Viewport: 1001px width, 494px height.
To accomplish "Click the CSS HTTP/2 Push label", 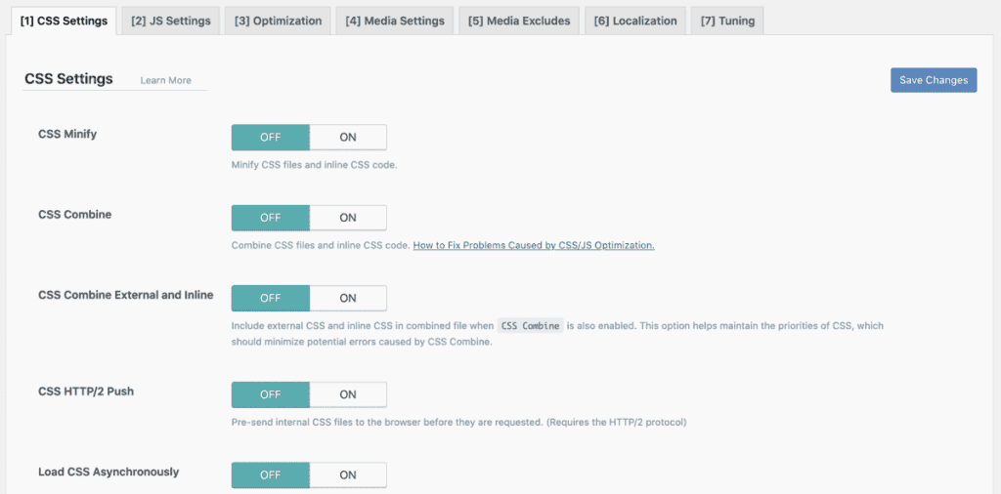I will (x=86, y=391).
